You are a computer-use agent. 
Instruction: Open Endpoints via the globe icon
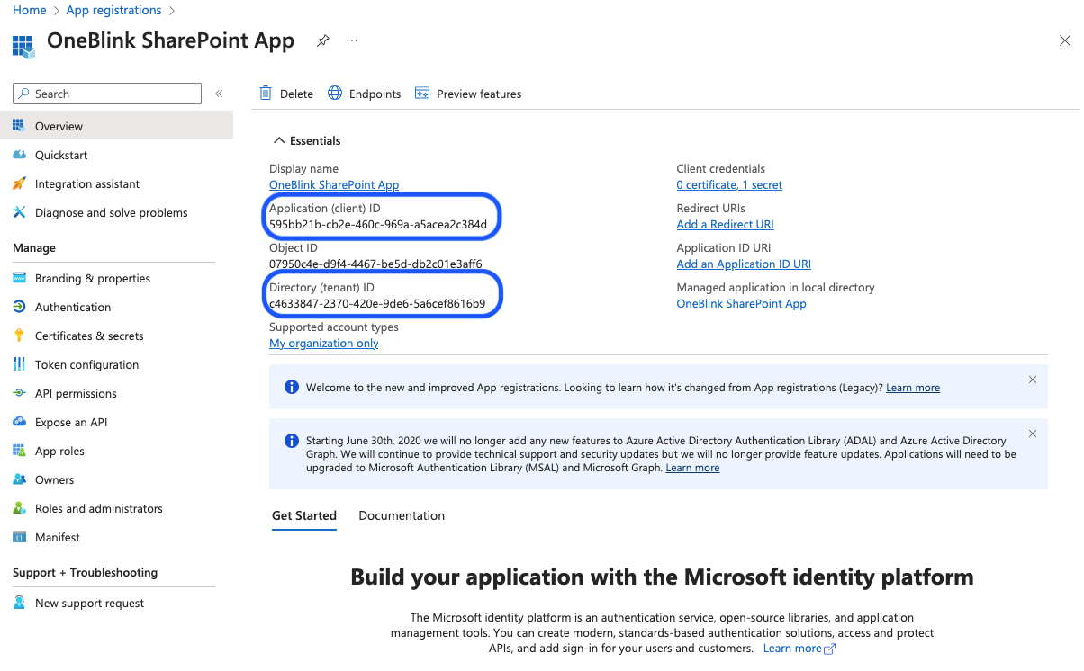(335, 94)
